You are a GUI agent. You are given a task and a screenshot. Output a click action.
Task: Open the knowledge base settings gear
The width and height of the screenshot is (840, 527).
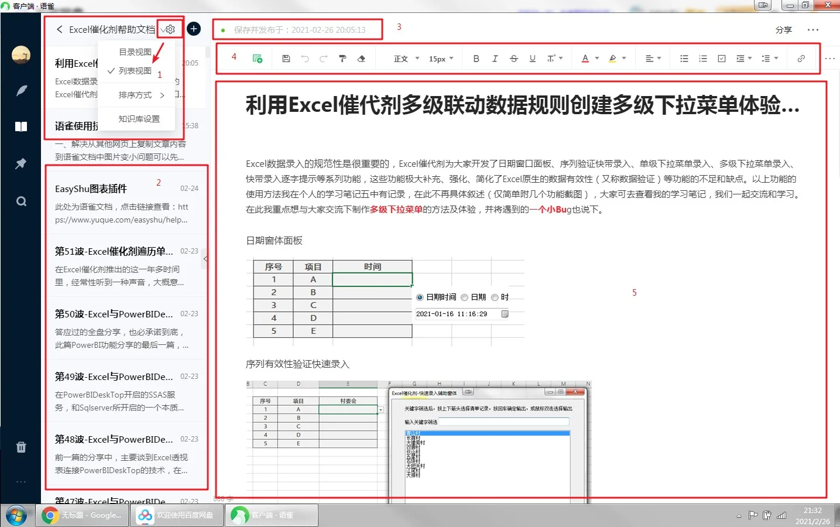(x=170, y=29)
